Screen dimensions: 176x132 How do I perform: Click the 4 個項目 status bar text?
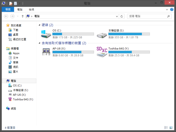[10, 128]
